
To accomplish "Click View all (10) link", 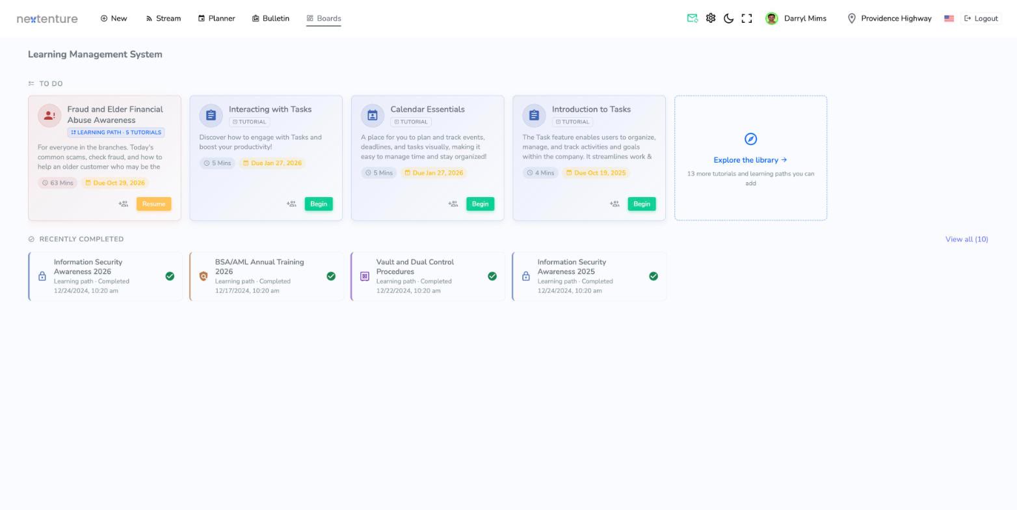I will point(966,239).
